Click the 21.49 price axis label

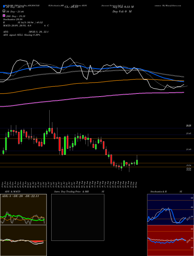click(x=189, y=149)
